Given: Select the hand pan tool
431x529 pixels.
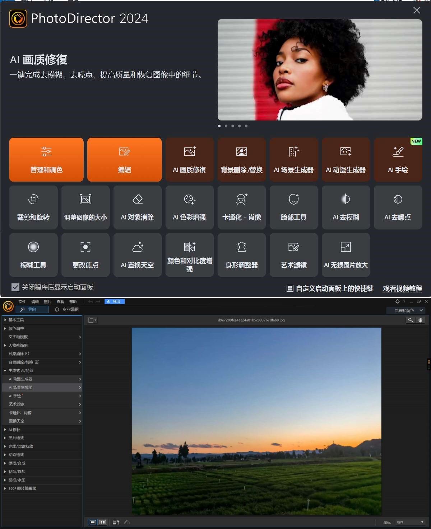Looking at the screenshot, I should tap(420, 320).
